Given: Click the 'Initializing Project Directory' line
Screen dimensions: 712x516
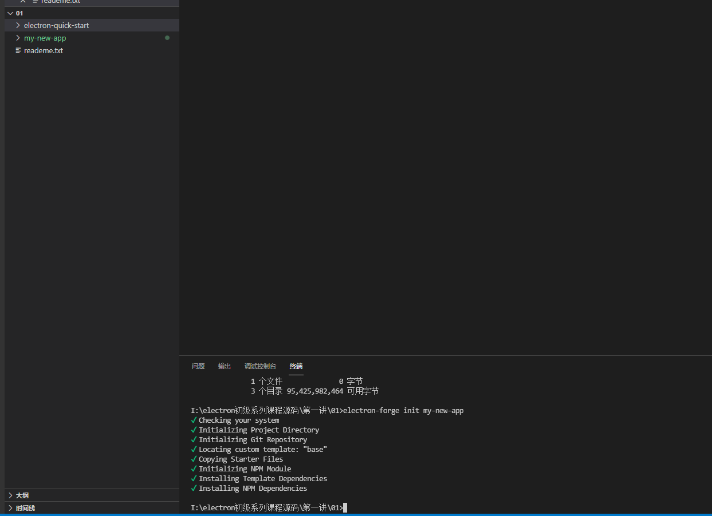Looking at the screenshot, I should click(259, 430).
